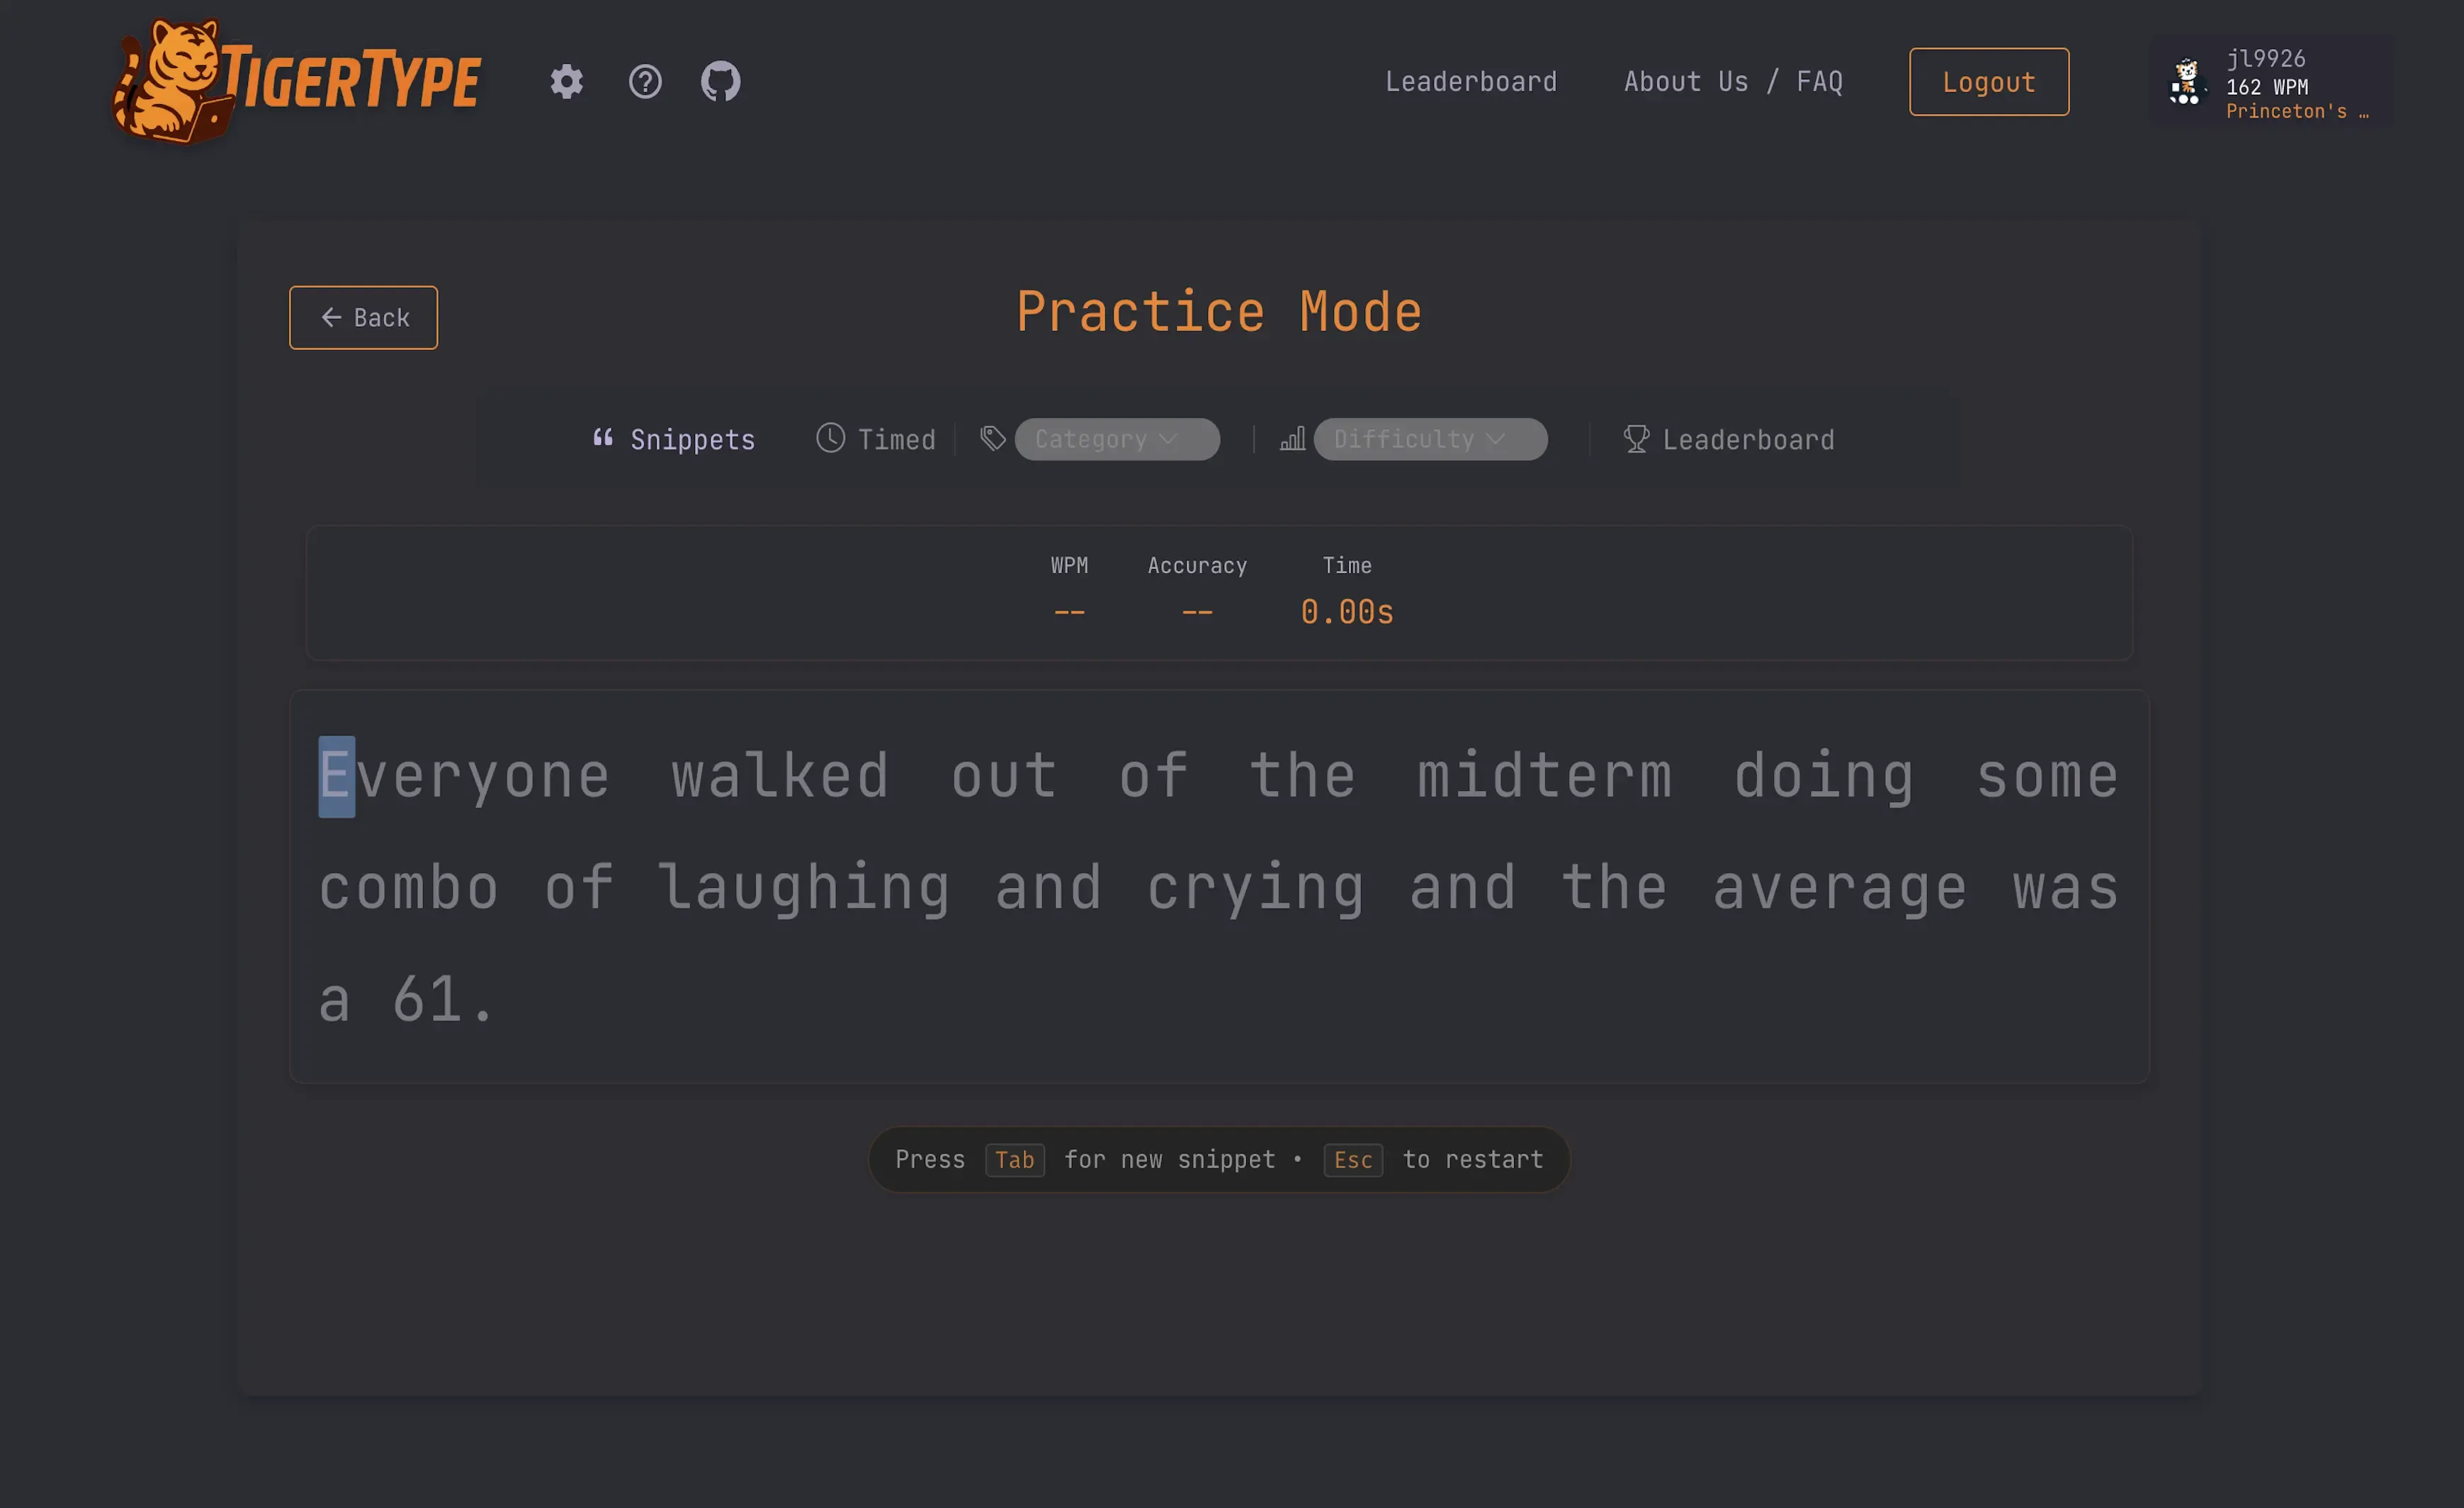Focus the typing snippet text area
This screenshot has width=2464, height=1508.
click(x=1218, y=886)
